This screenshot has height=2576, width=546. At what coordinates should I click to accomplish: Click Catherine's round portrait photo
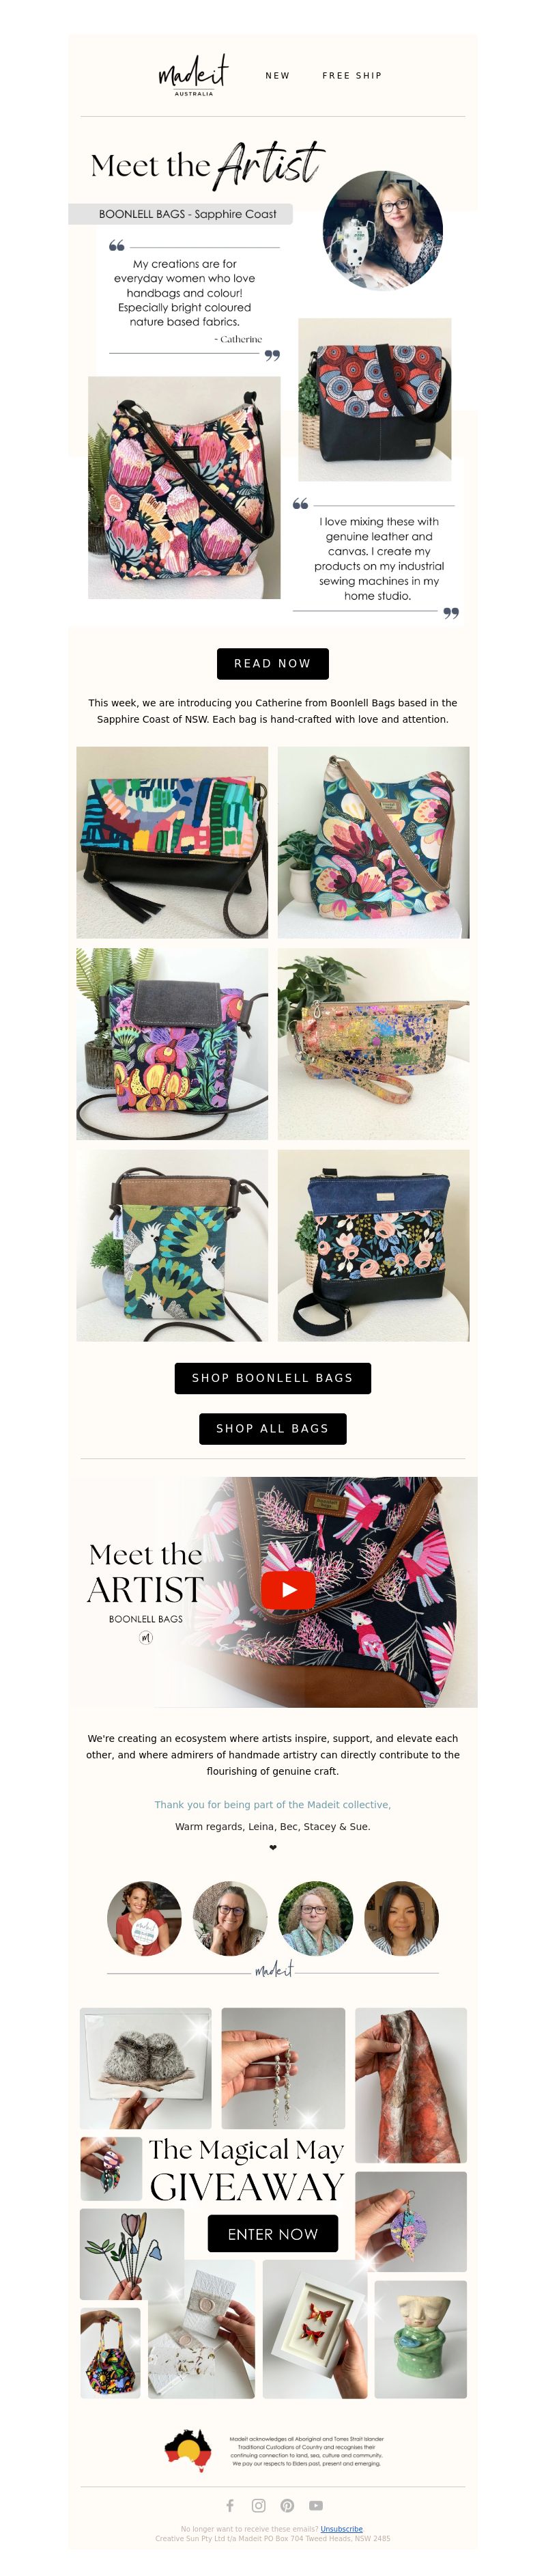(x=383, y=231)
